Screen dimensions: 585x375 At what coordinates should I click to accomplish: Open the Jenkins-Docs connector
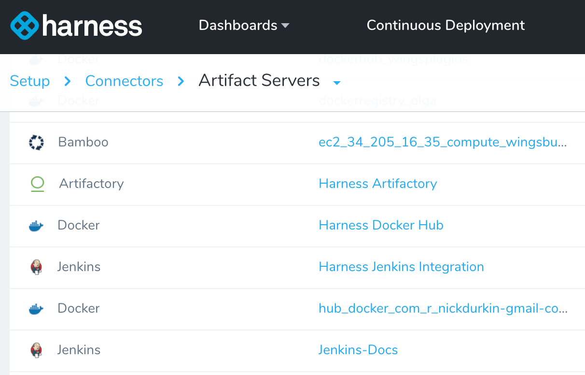(x=358, y=350)
